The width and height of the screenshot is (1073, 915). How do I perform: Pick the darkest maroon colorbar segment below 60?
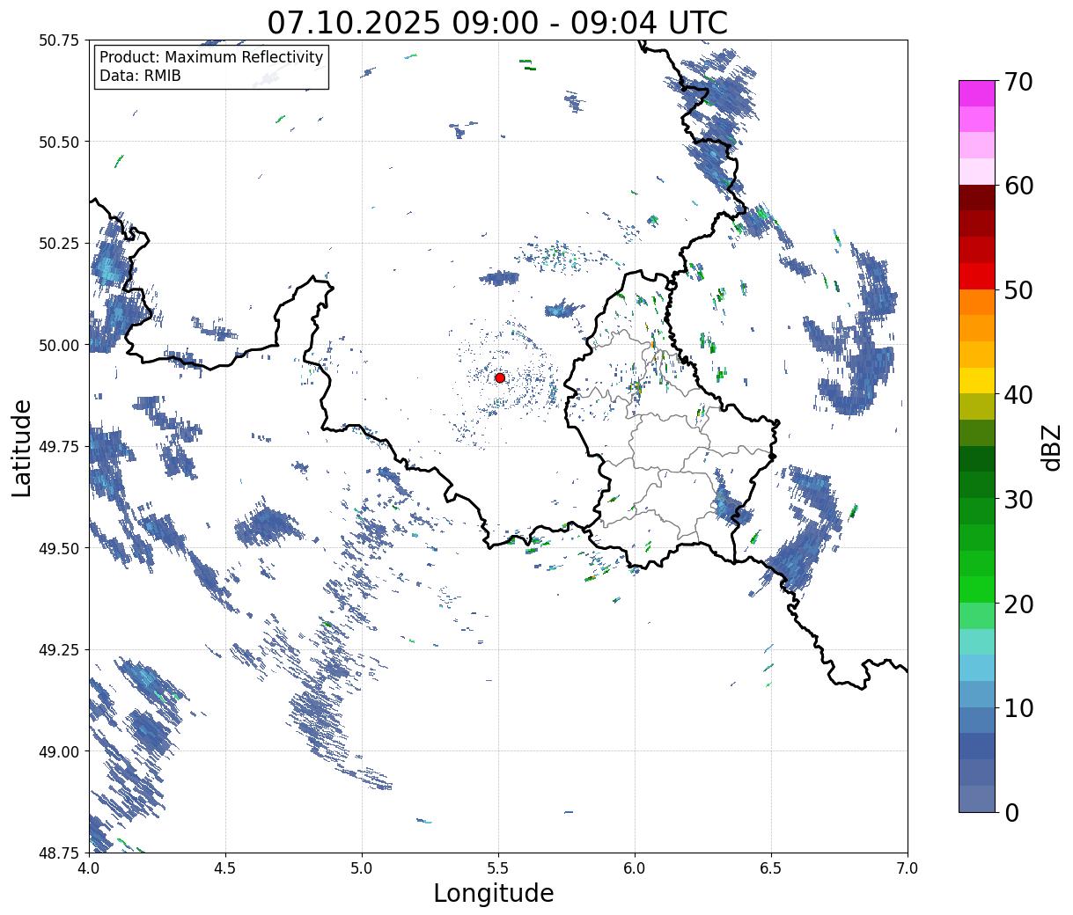pyautogui.click(x=977, y=198)
